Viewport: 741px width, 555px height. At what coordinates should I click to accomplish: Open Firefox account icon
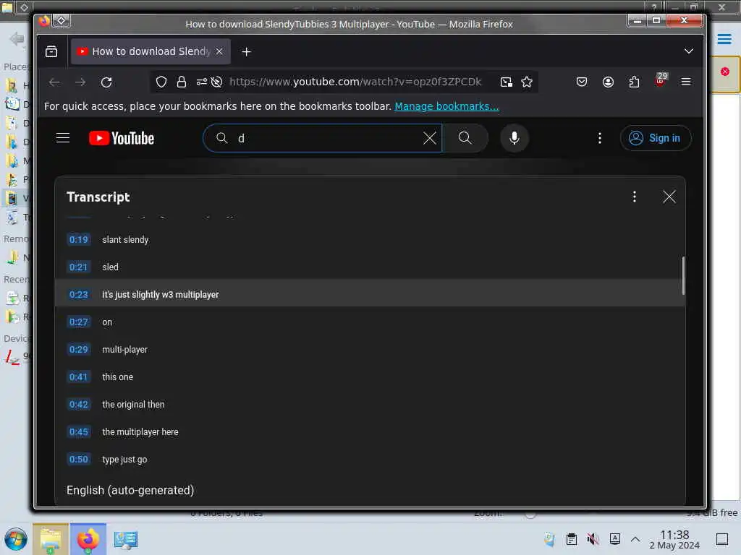(x=608, y=82)
